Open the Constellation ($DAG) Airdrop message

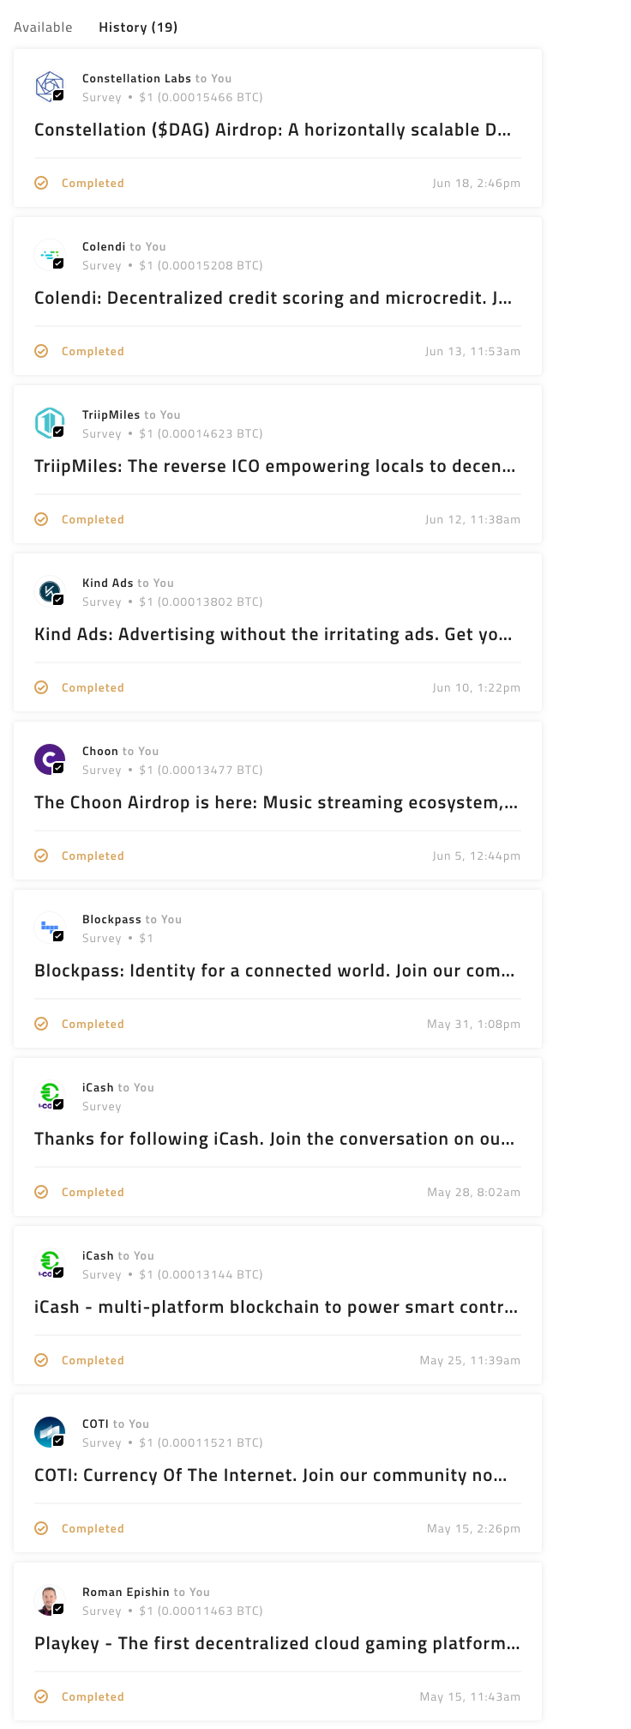click(273, 130)
